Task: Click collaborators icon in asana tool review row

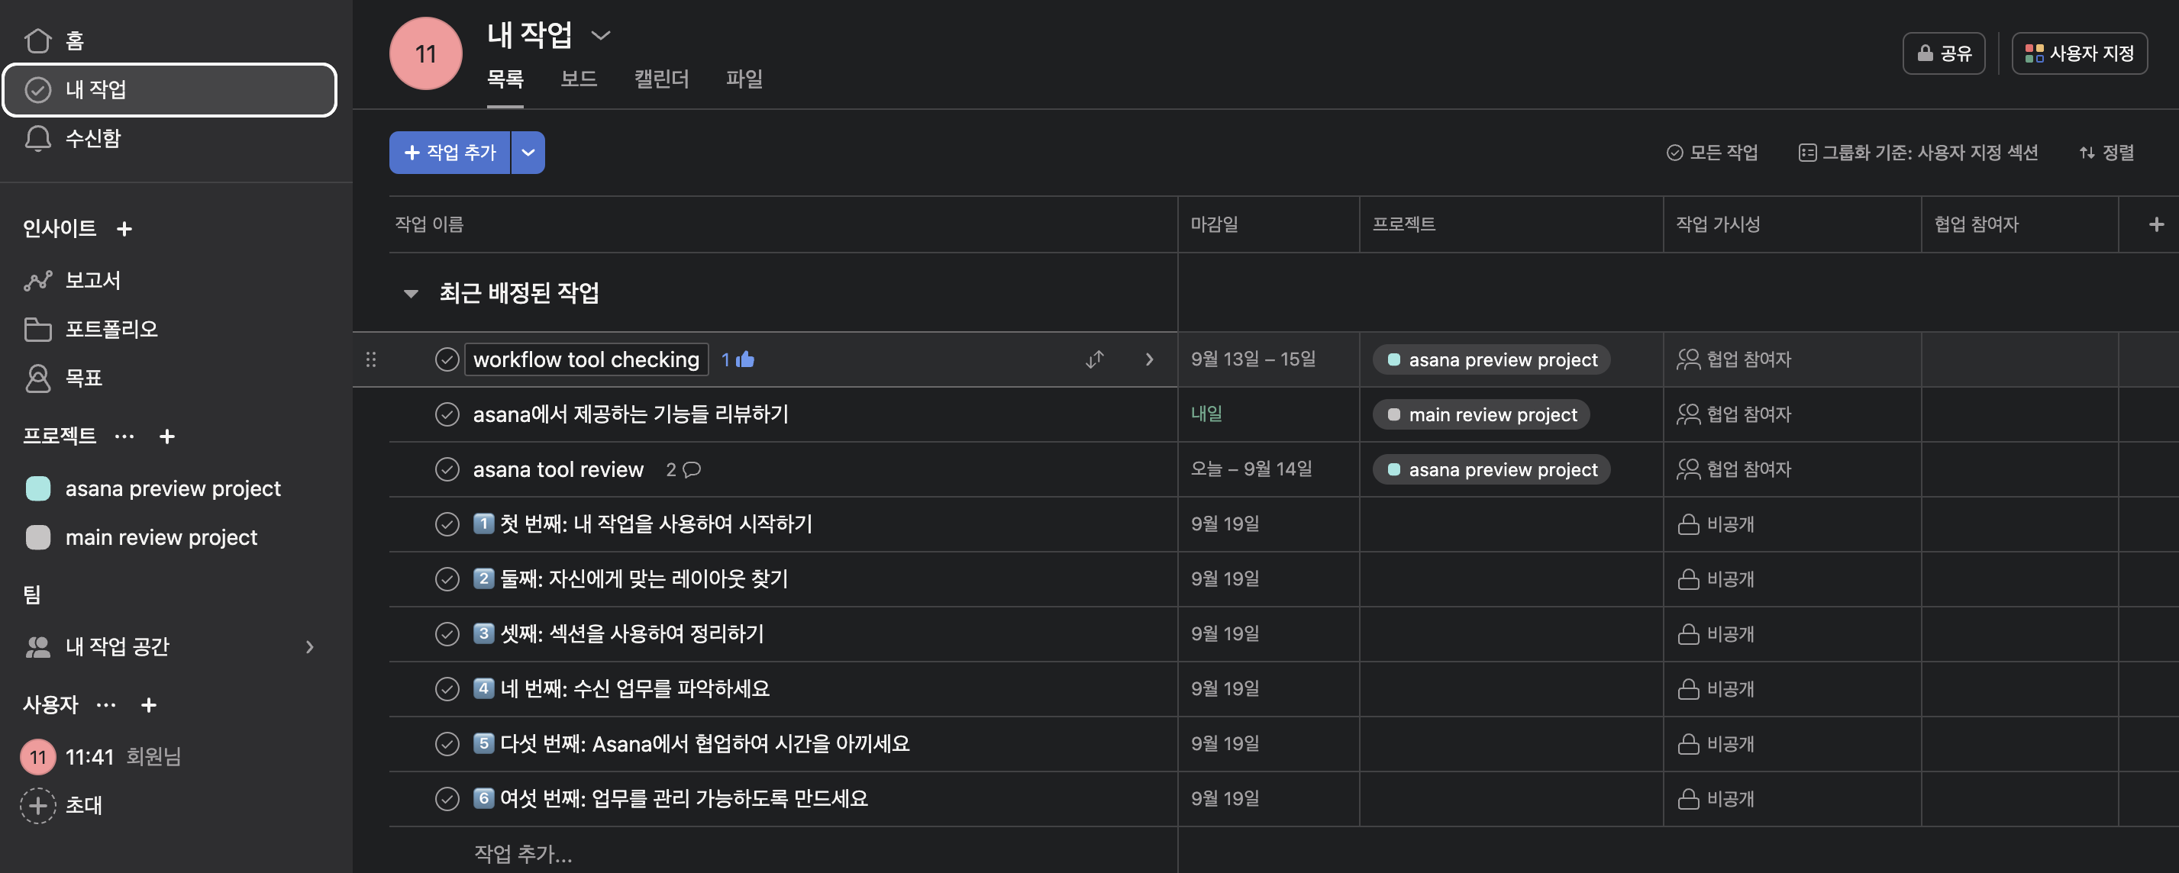Action: [x=1688, y=469]
